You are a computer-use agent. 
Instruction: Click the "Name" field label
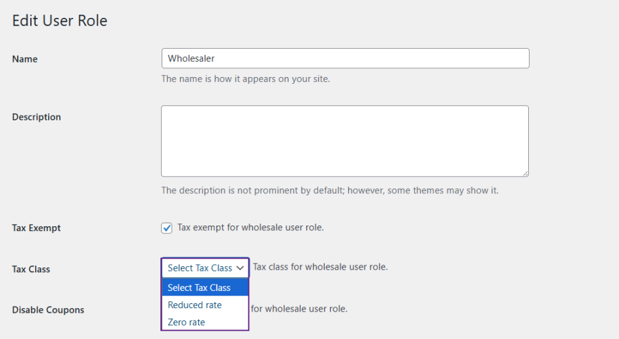[x=25, y=59]
